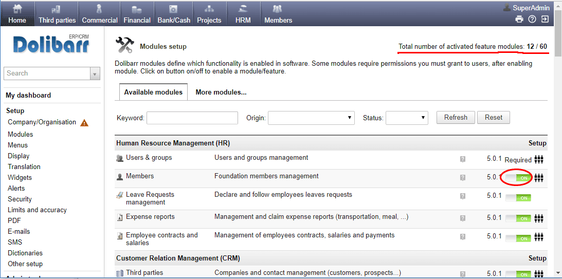This screenshot has width=562, height=279.
Task: Disable the Leave Requests management toggle
Action: [x=518, y=197]
